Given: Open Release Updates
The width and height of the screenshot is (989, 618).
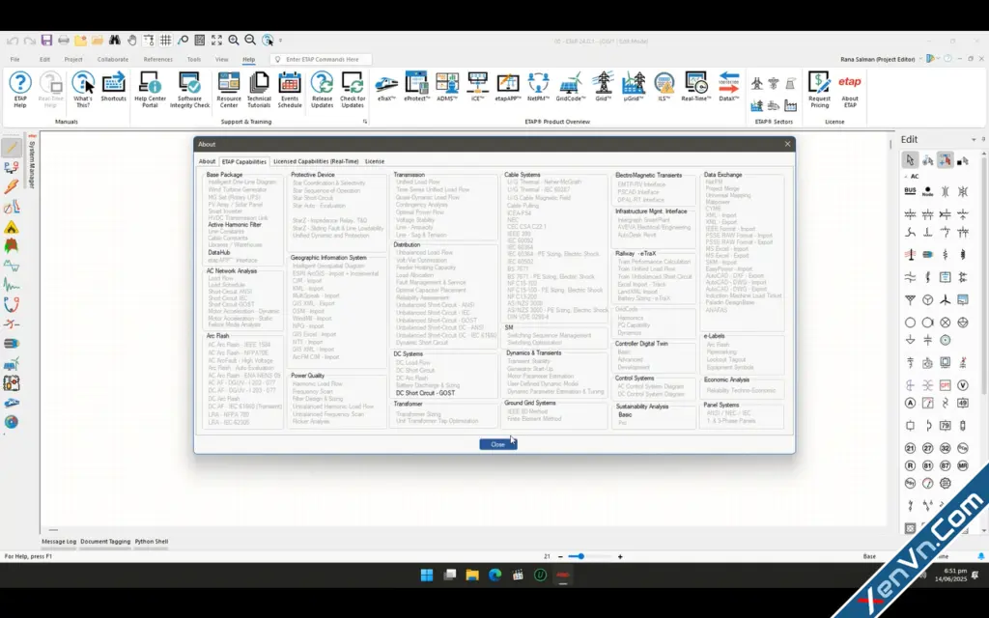Looking at the screenshot, I should [322, 90].
